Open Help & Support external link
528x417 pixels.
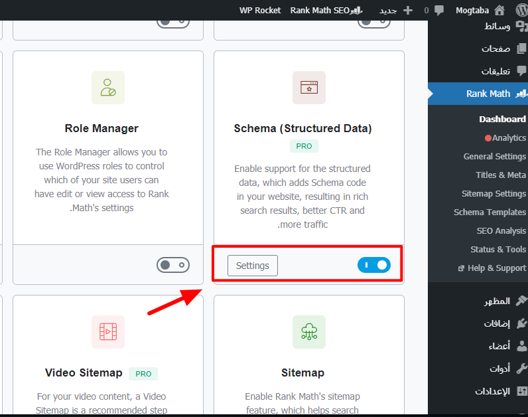pyautogui.click(x=497, y=268)
